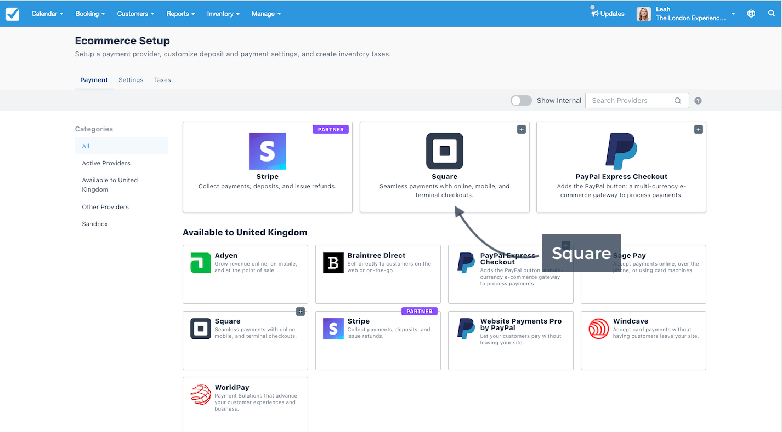Viewport: 782px width, 432px height.
Task: Open the Braintree Direct card title
Action: tap(376, 256)
